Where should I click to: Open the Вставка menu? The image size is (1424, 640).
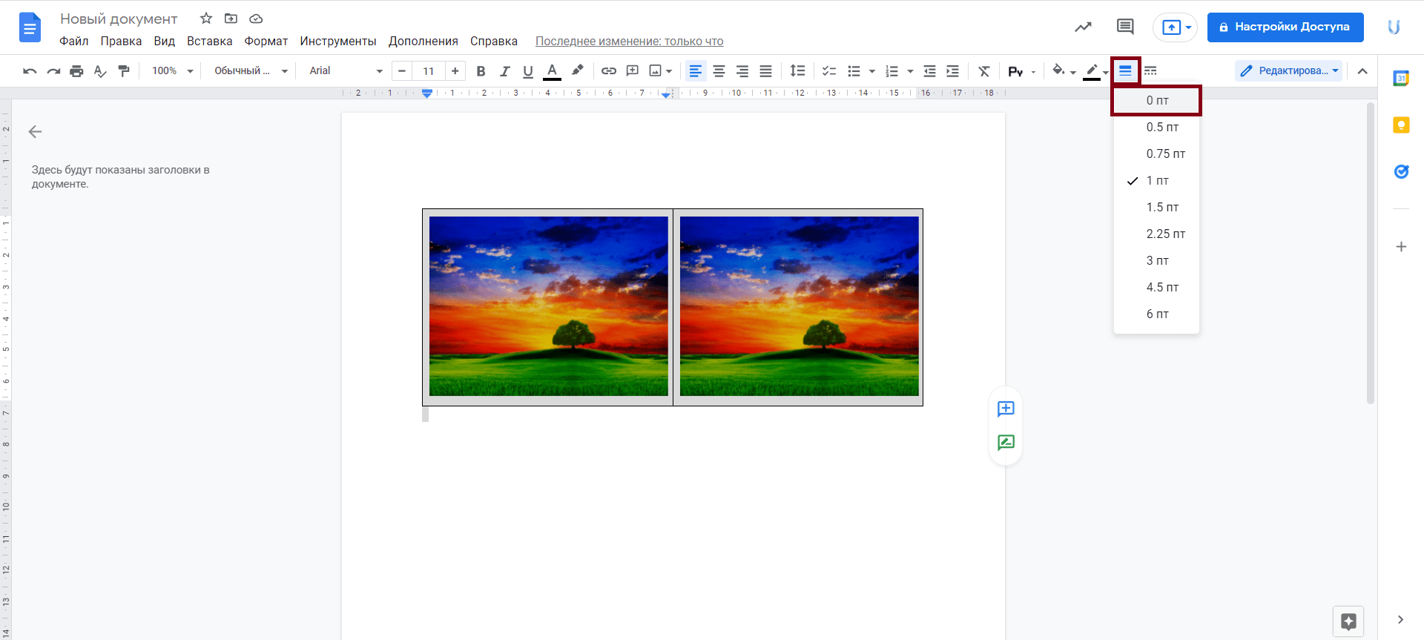click(x=209, y=42)
